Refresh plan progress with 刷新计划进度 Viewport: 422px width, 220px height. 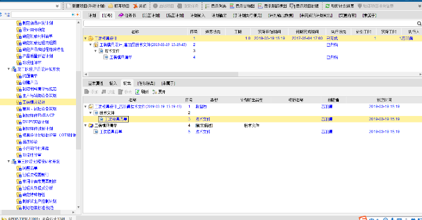coord(339,6)
